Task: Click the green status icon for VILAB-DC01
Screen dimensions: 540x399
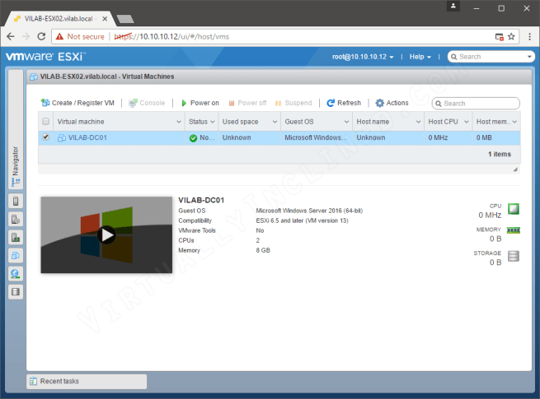Action: pos(193,138)
